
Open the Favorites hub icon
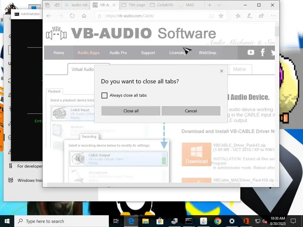tap(238, 16)
